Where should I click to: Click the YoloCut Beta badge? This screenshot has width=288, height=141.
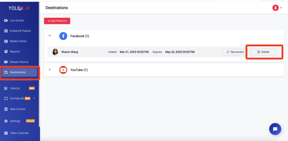point(32,88)
